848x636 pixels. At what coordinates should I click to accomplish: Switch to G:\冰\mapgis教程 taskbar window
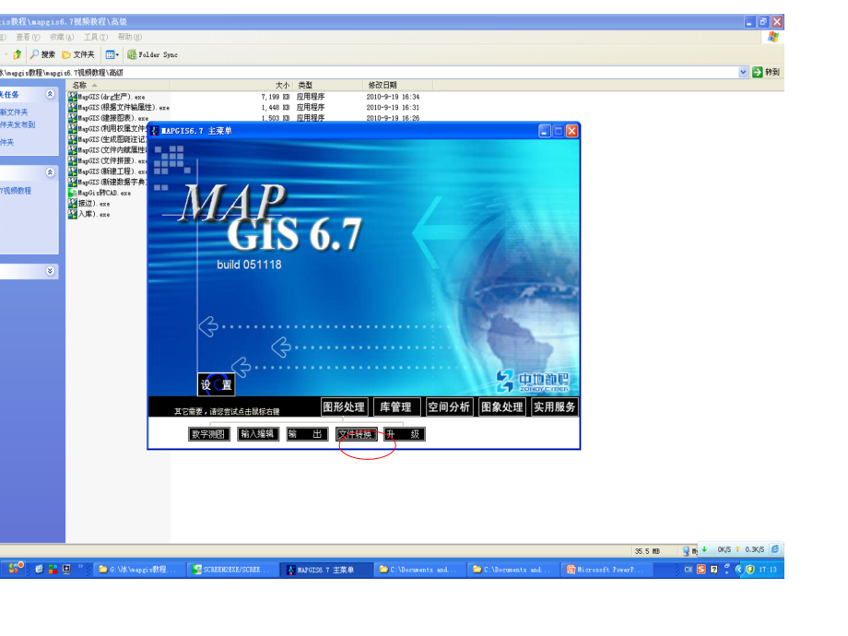[x=138, y=570]
